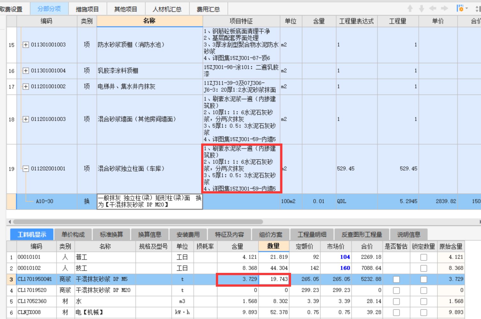Click the QDL expression cell

[357, 201]
